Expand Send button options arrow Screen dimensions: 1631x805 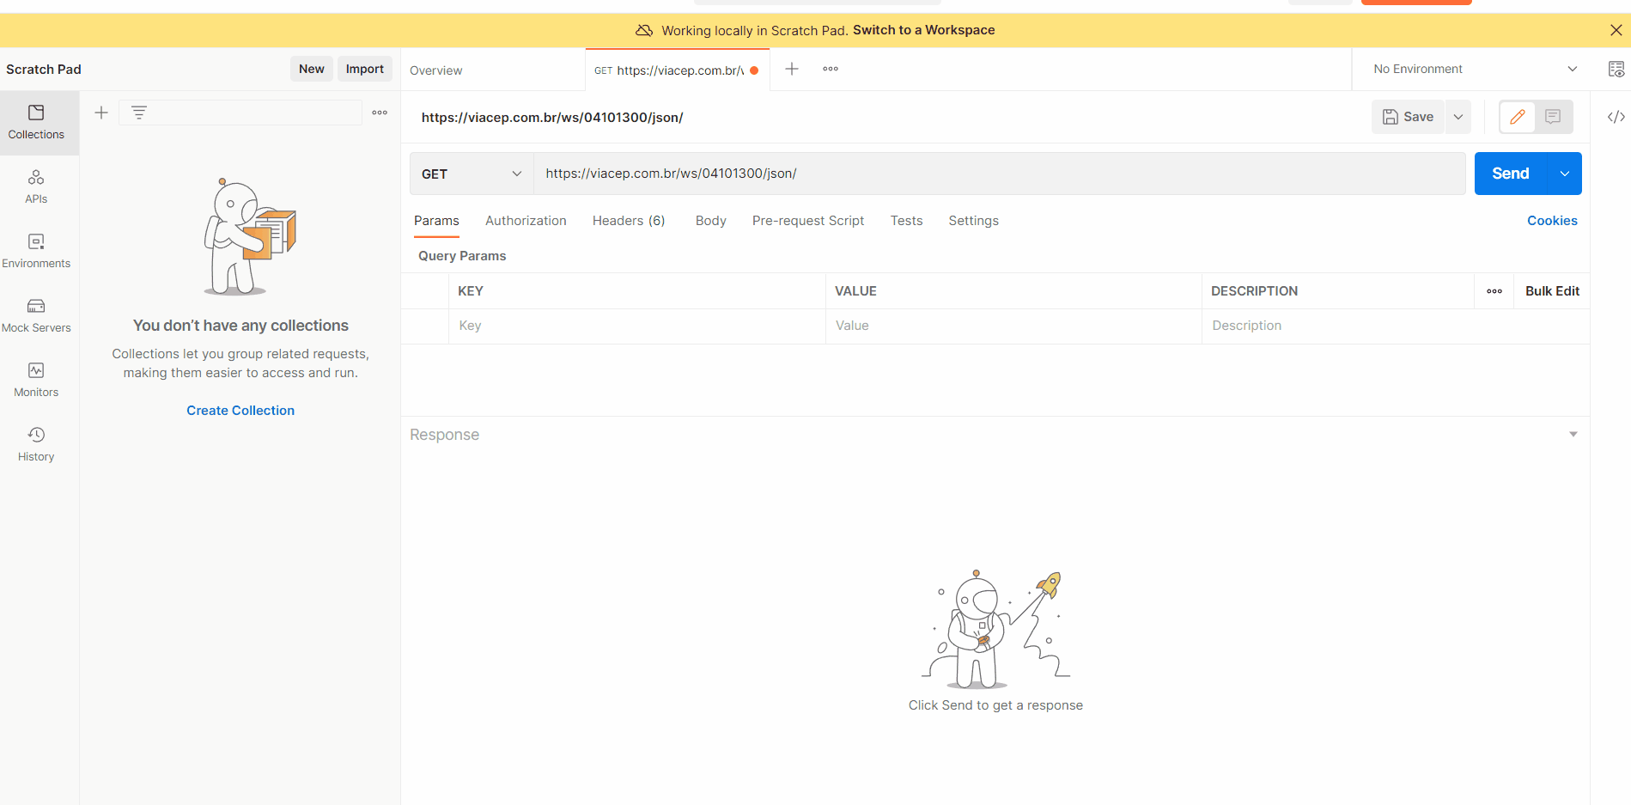[x=1565, y=174]
